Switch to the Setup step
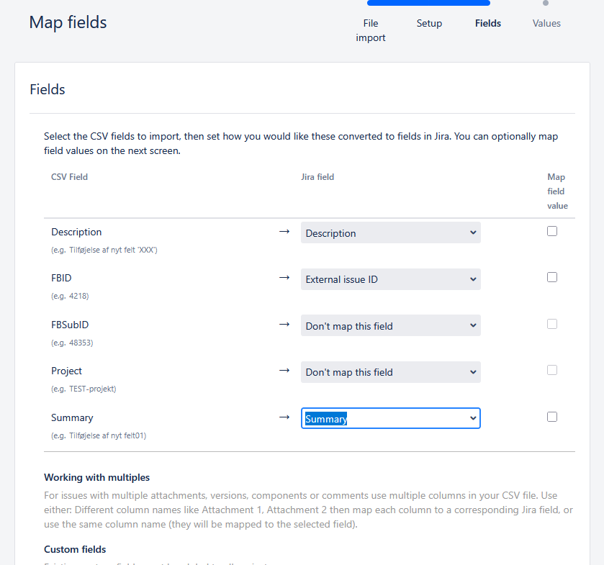The height and width of the screenshot is (565, 604). click(429, 24)
